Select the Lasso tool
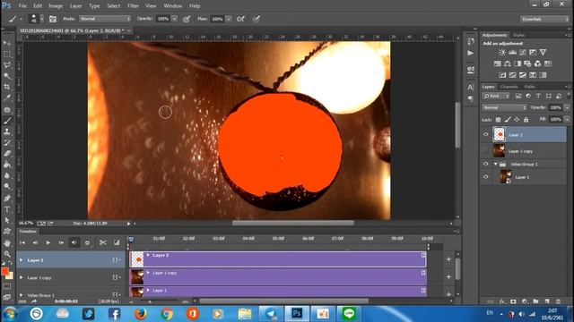574x322 pixels. point(7,65)
